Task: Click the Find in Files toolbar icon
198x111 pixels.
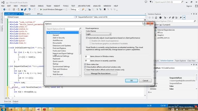Action: pyautogui.click(x=83, y=10)
